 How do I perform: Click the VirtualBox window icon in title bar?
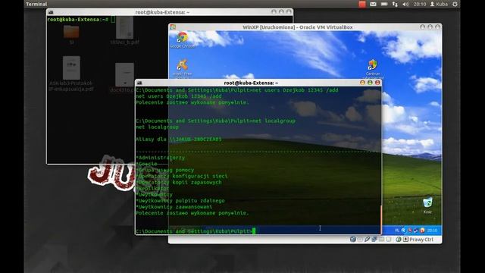tap(173, 27)
